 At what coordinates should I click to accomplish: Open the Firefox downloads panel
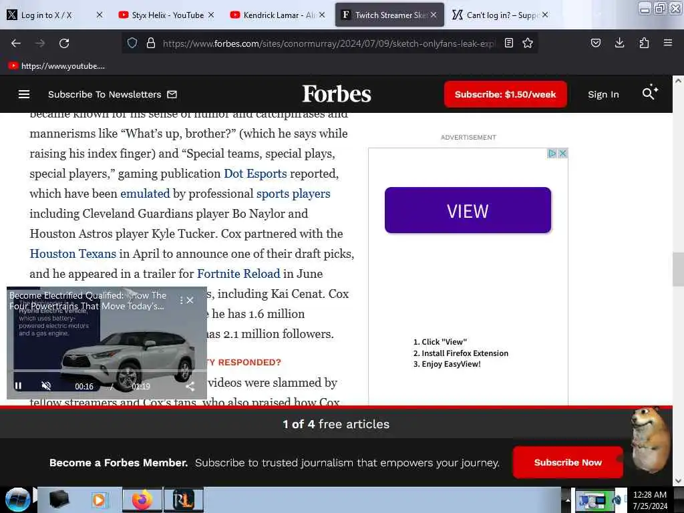point(619,43)
